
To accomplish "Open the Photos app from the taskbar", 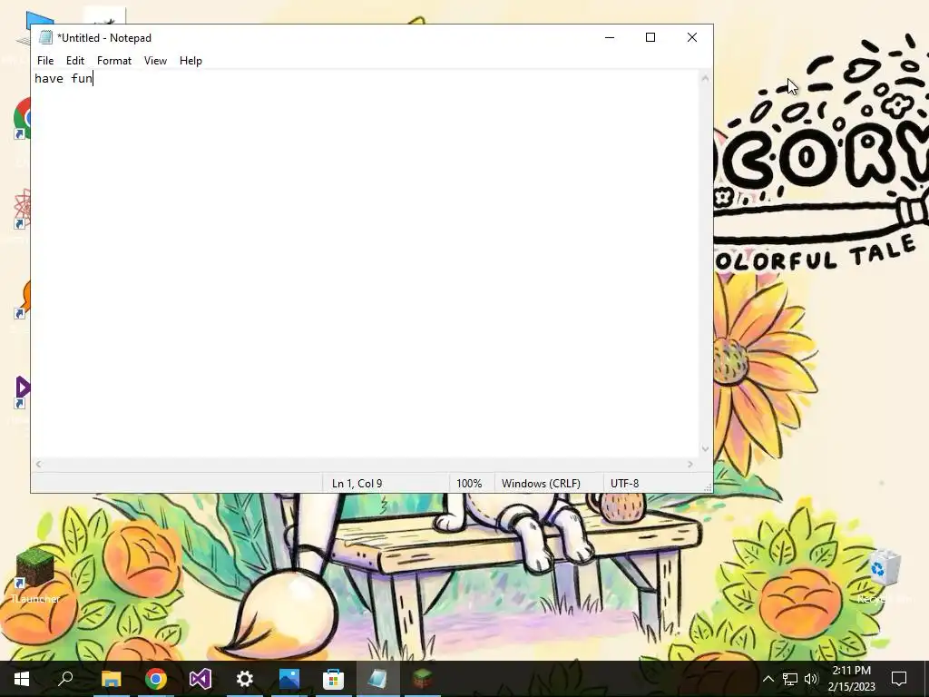I will tap(289, 679).
